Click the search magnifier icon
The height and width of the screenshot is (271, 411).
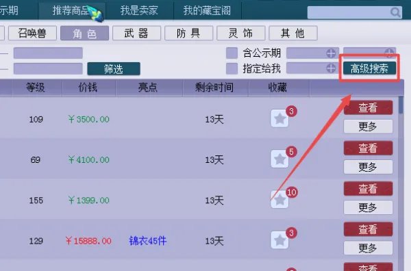pos(395,12)
